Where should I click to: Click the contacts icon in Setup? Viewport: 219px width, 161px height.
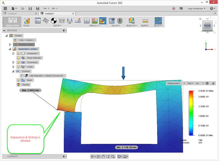78,21
